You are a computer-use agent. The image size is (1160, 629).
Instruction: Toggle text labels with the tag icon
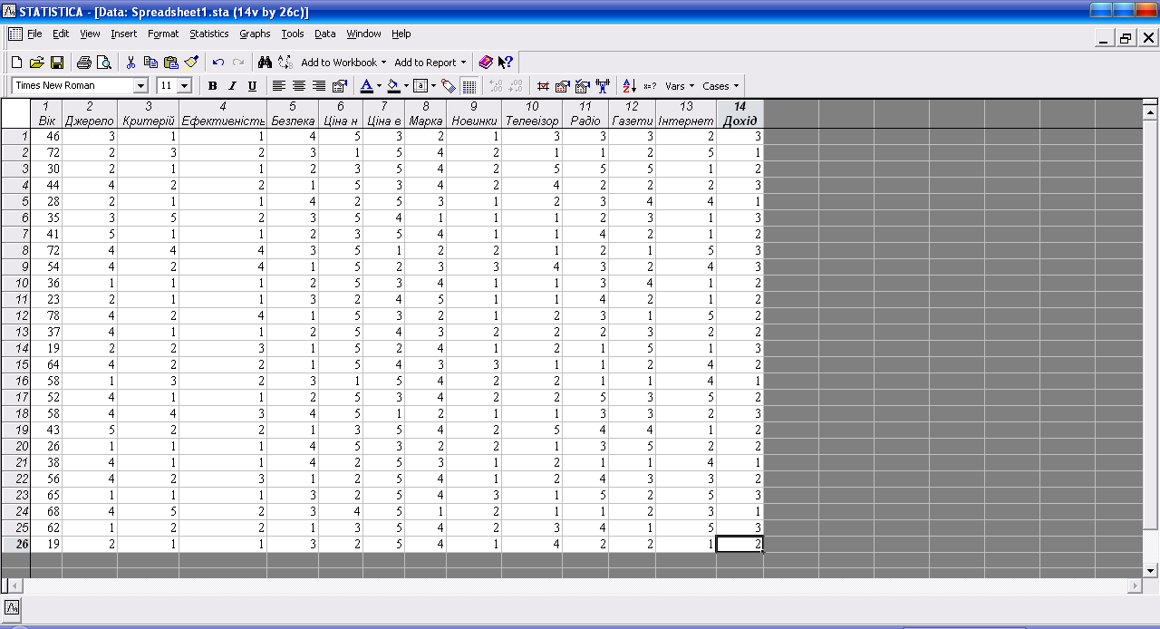point(448,86)
